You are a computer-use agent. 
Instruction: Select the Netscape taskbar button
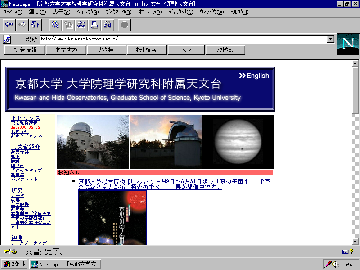click(65, 264)
